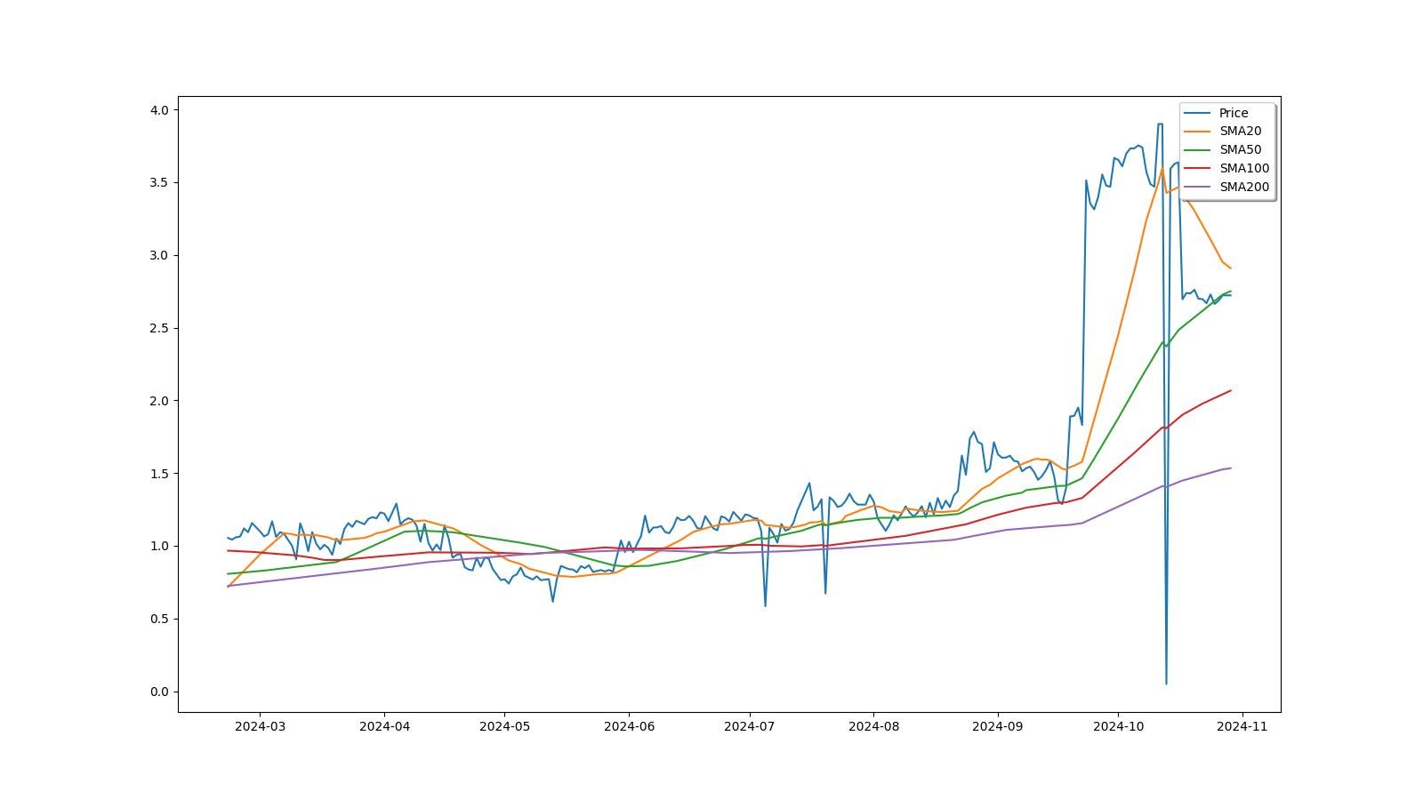The image size is (1423, 800).
Task: Click the 3.5 y-axis label
Action: coord(159,183)
